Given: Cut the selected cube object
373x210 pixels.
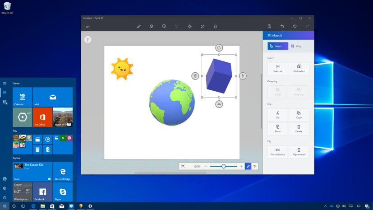Looking at the screenshot, I should pyautogui.click(x=278, y=115).
